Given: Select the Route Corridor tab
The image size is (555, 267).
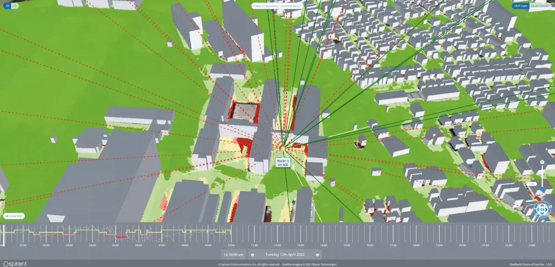Looking at the screenshot, I should pyautogui.click(x=540, y=5).
